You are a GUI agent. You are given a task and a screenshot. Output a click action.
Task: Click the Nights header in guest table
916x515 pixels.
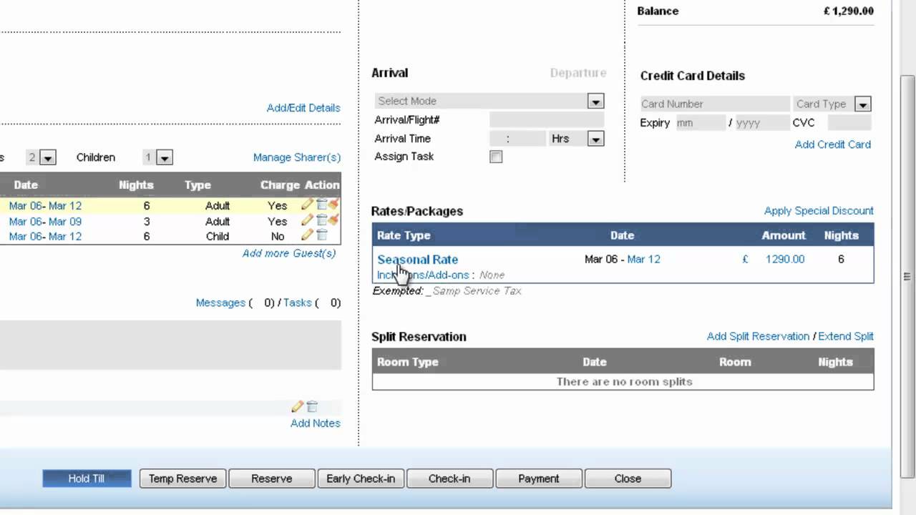tap(136, 185)
